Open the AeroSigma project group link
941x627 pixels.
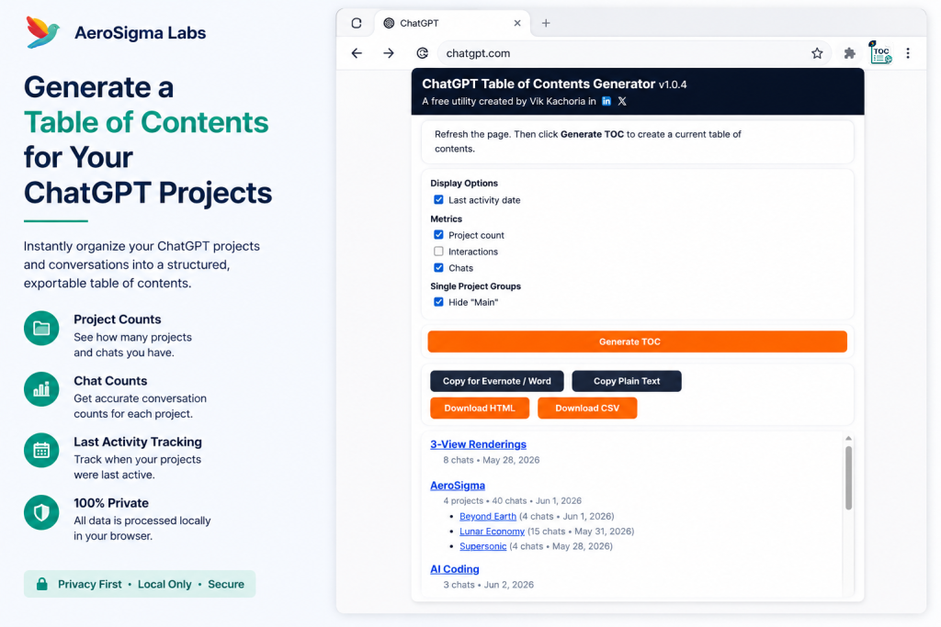458,486
